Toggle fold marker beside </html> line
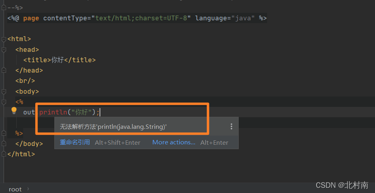The image size is (375, 193). point(4,154)
